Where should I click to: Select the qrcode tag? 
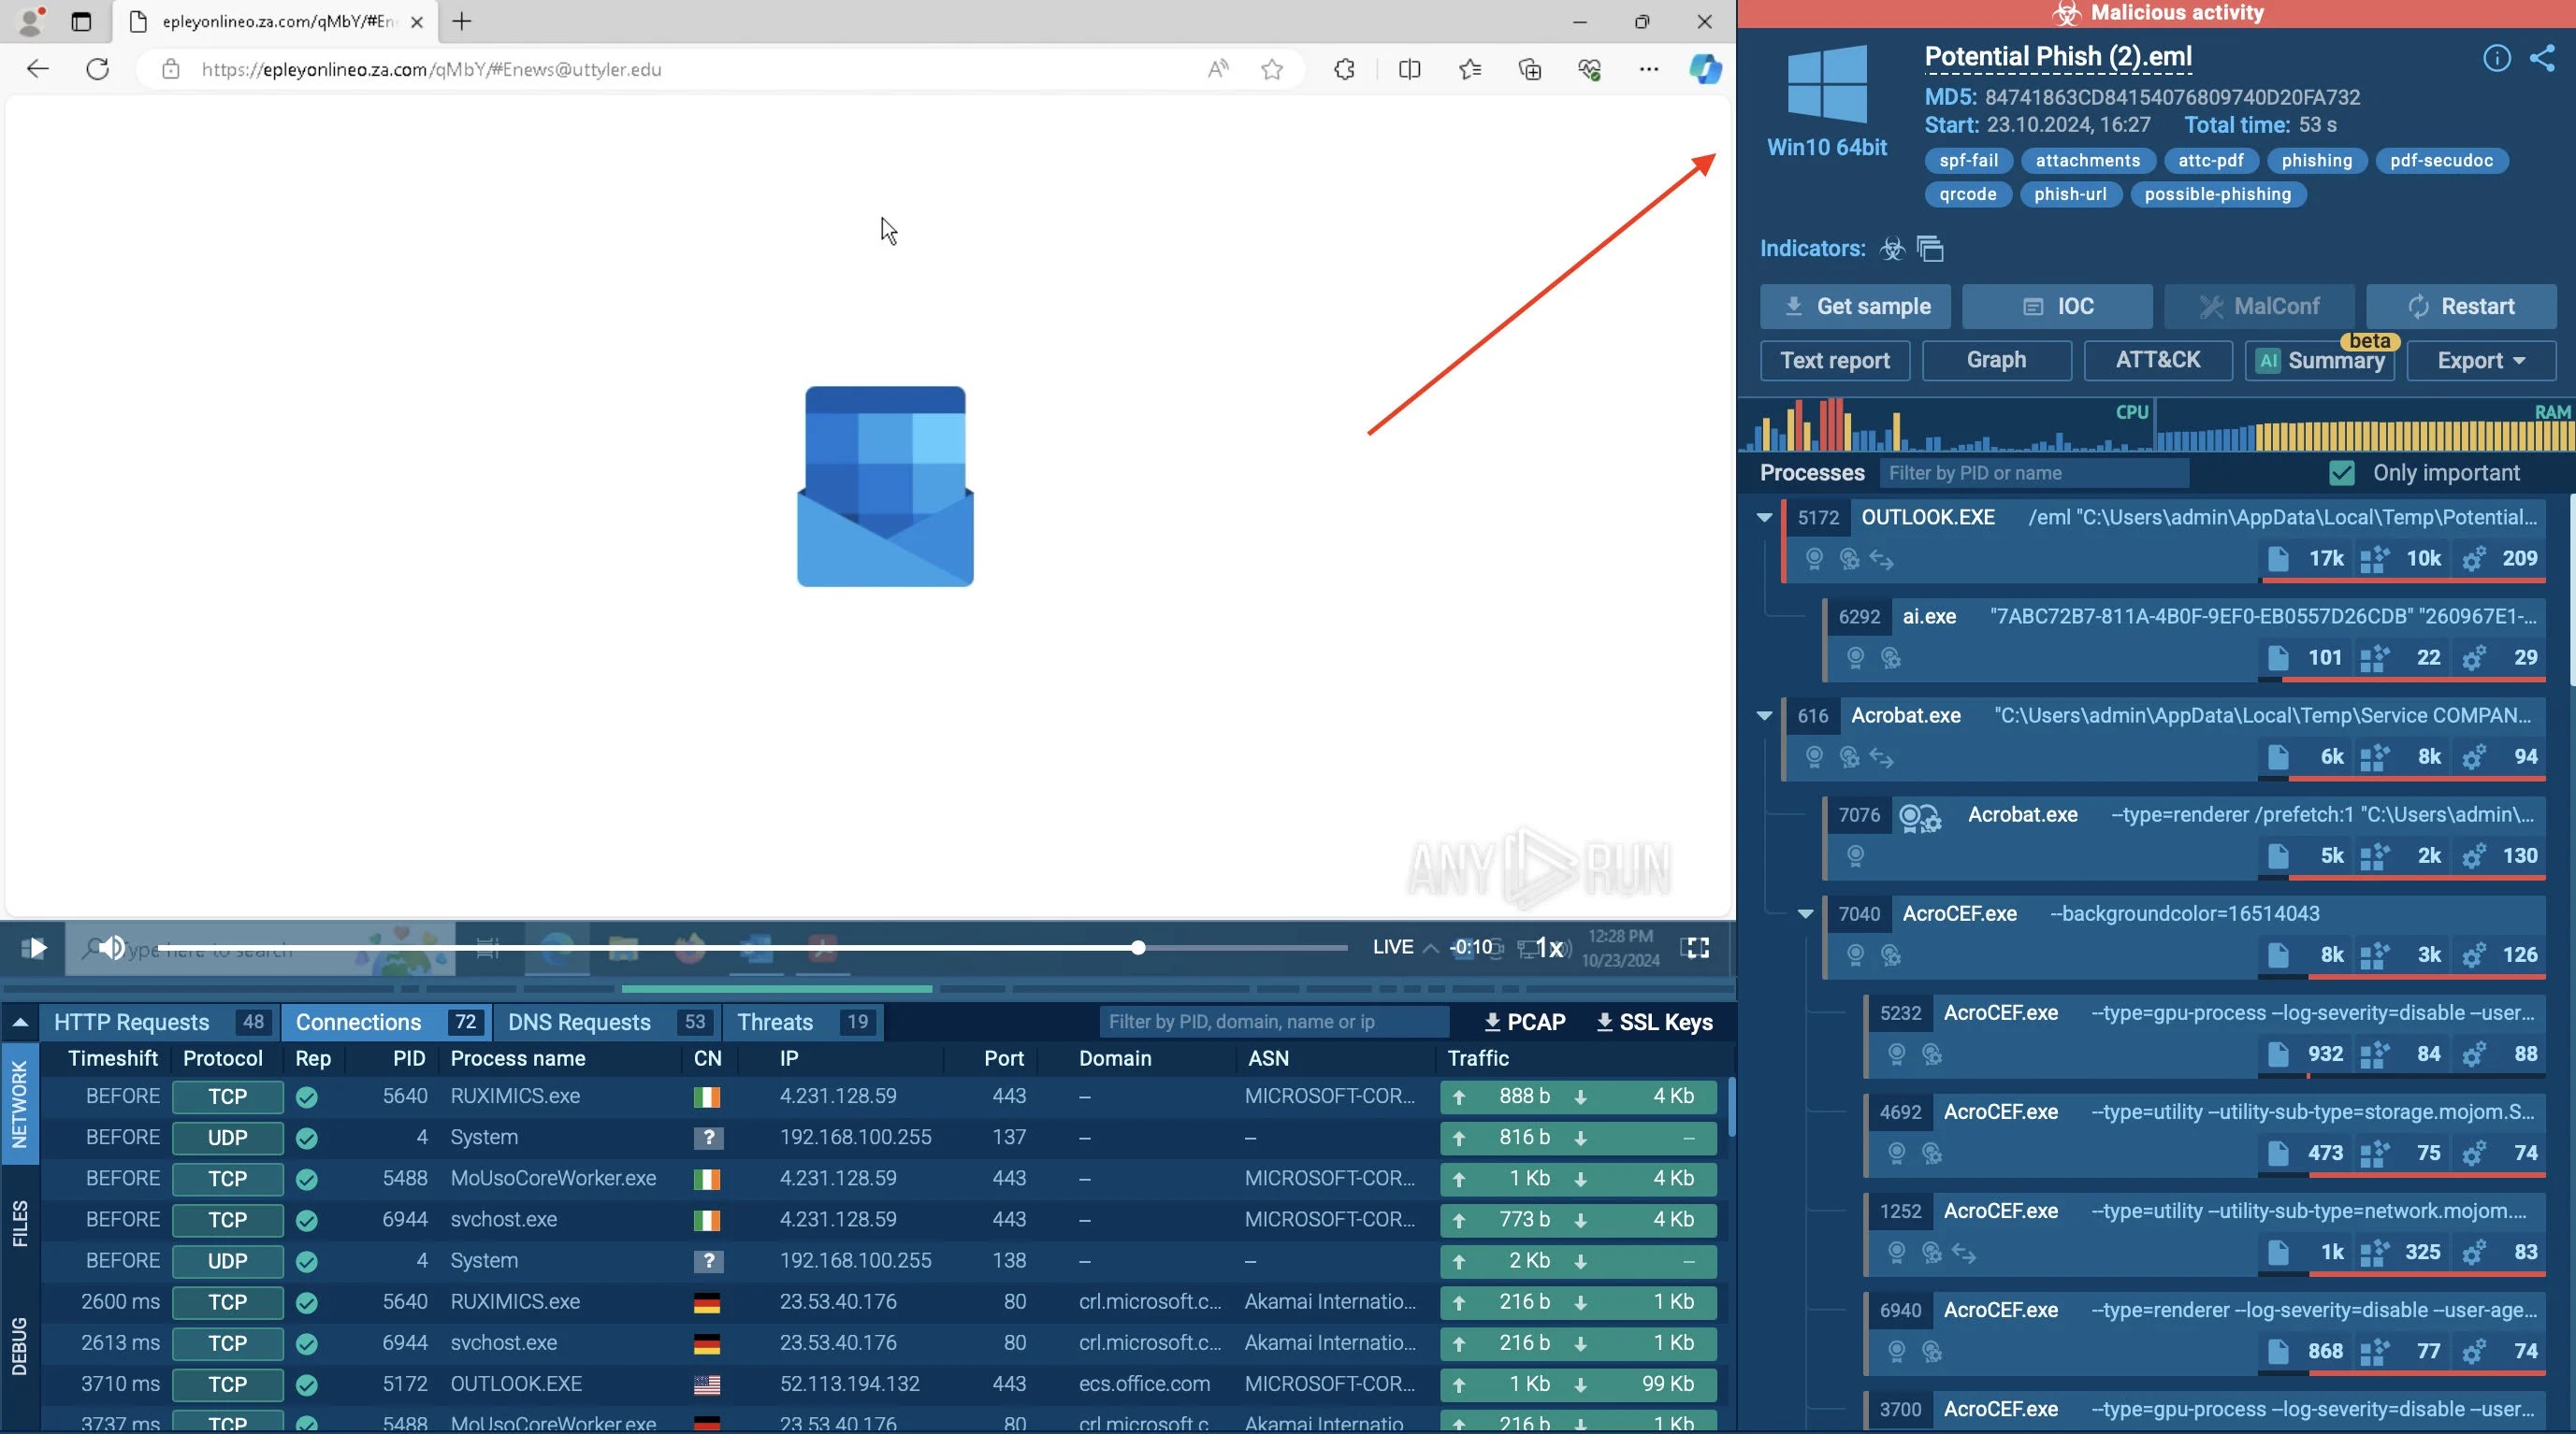click(x=1967, y=194)
